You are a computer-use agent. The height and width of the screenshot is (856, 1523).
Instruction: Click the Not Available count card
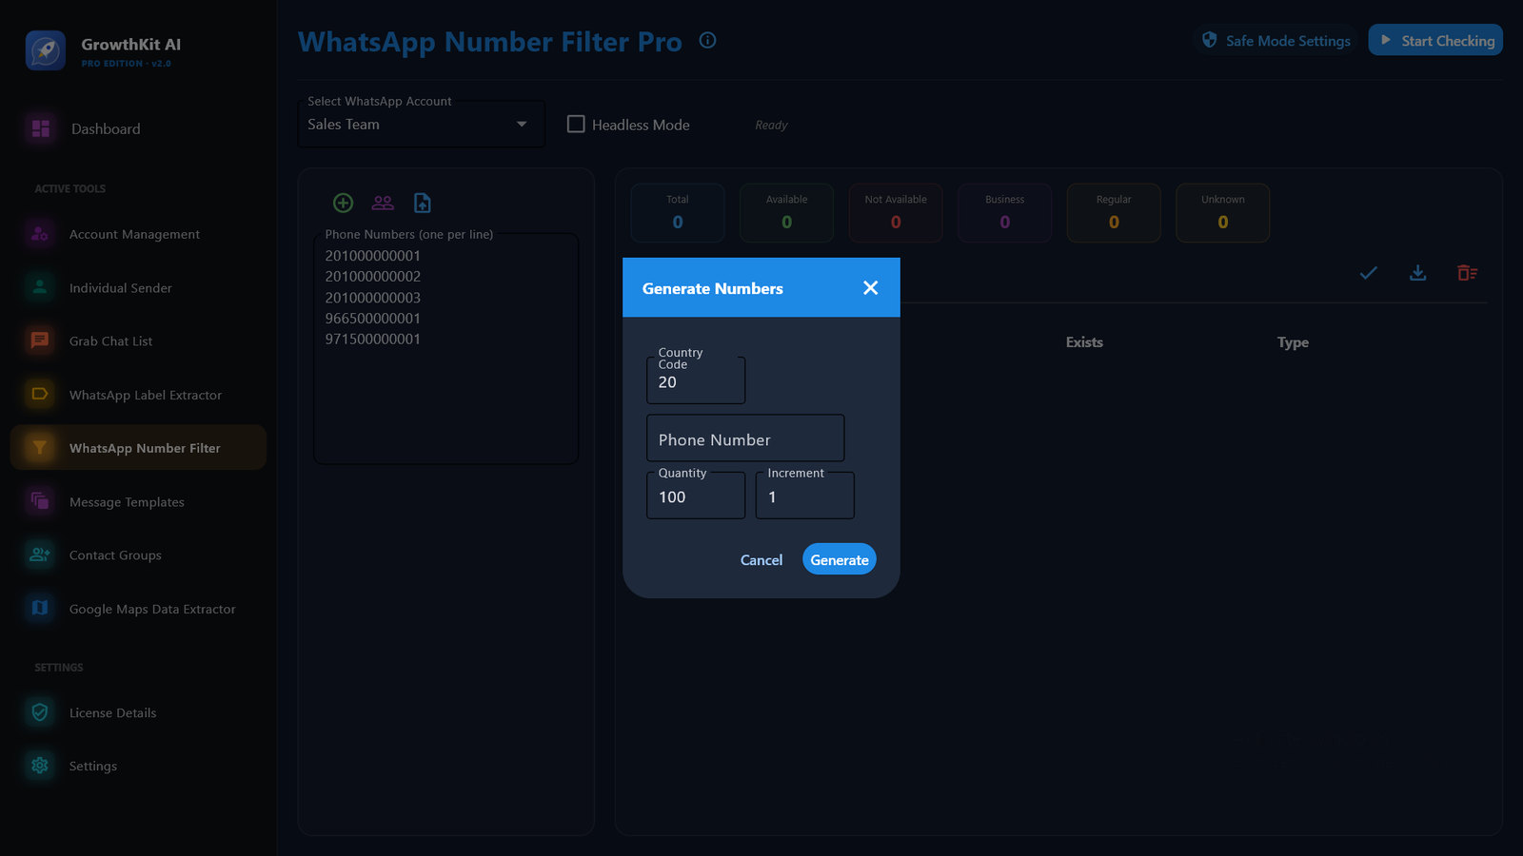point(896,212)
